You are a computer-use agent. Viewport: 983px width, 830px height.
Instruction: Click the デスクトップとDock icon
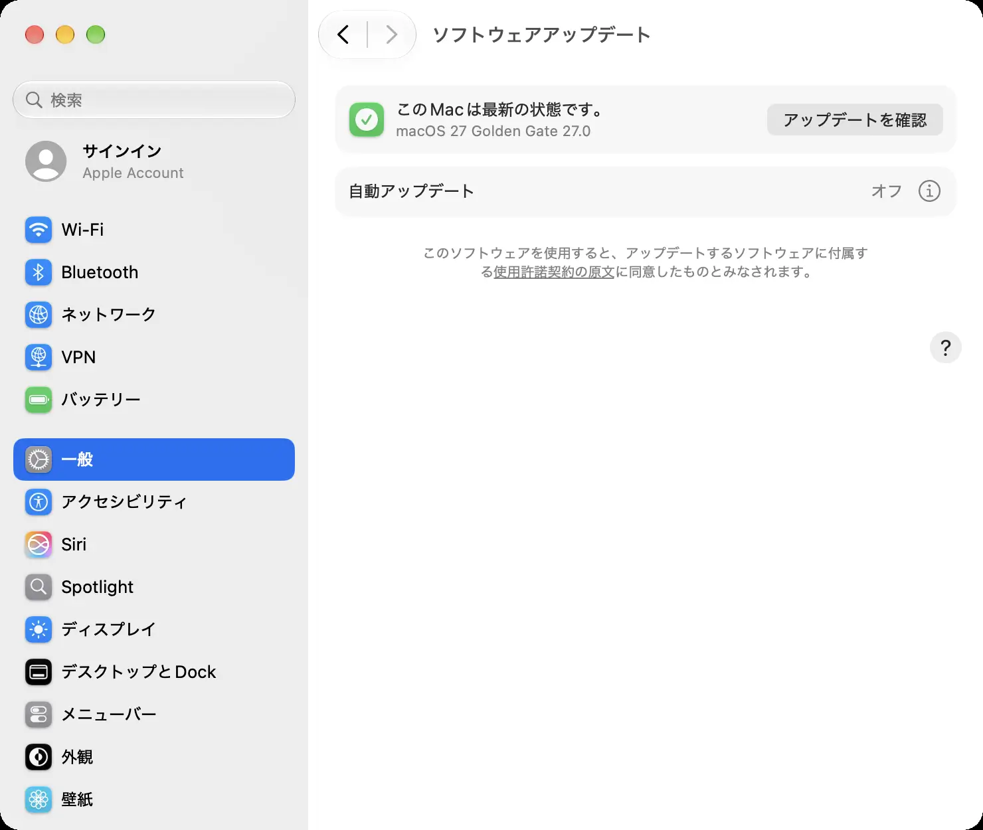(39, 672)
